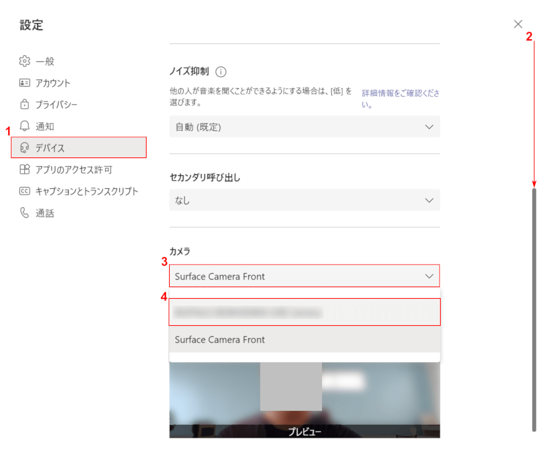The image size is (538, 463).
Task: Click the ノイズ抑制 heading text
Action: [x=189, y=71]
